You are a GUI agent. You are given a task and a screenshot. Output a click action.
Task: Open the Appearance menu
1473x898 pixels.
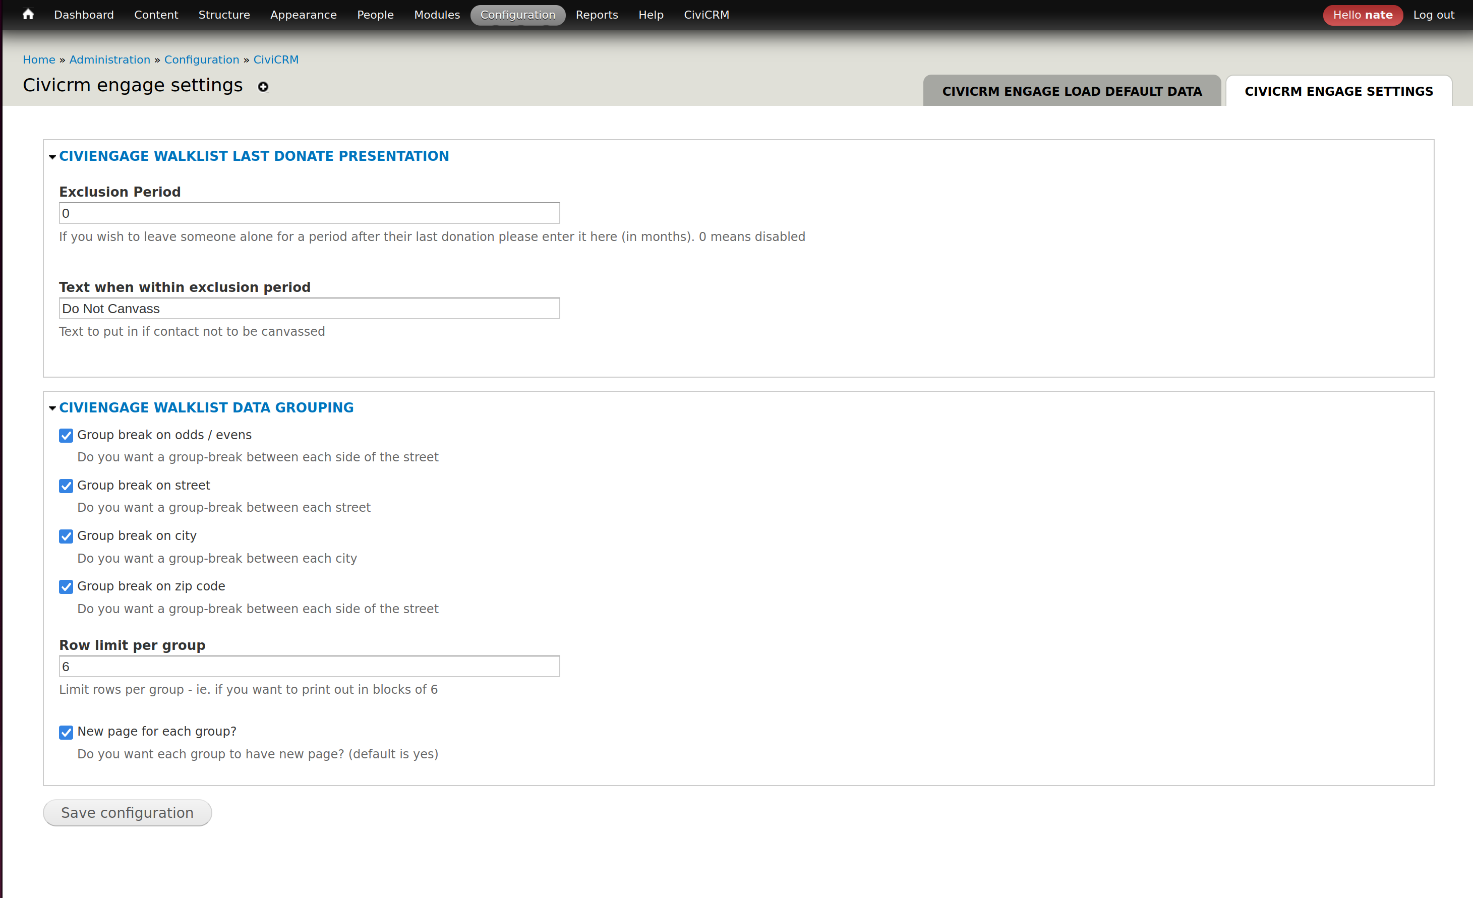pos(303,15)
